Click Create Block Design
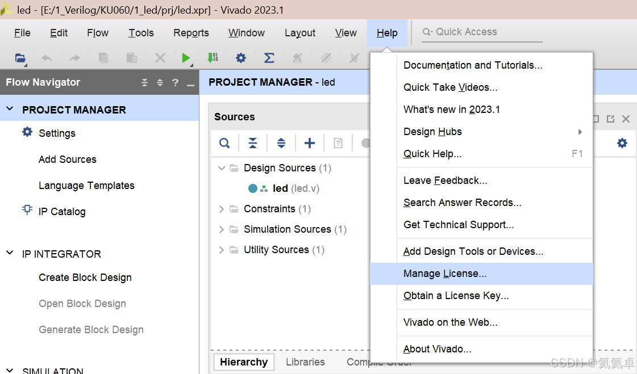 (x=85, y=278)
